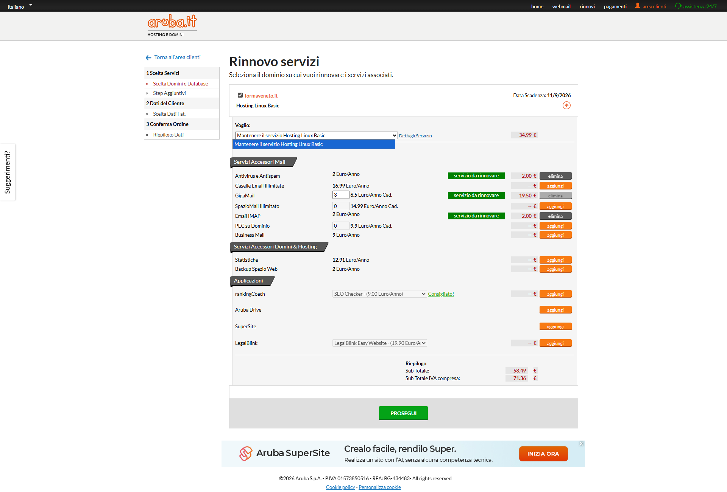This screenshot has height=492, width=727.
Task: Uncheck the formaveneto.it domain checkbox
Action: coord(240,95)
